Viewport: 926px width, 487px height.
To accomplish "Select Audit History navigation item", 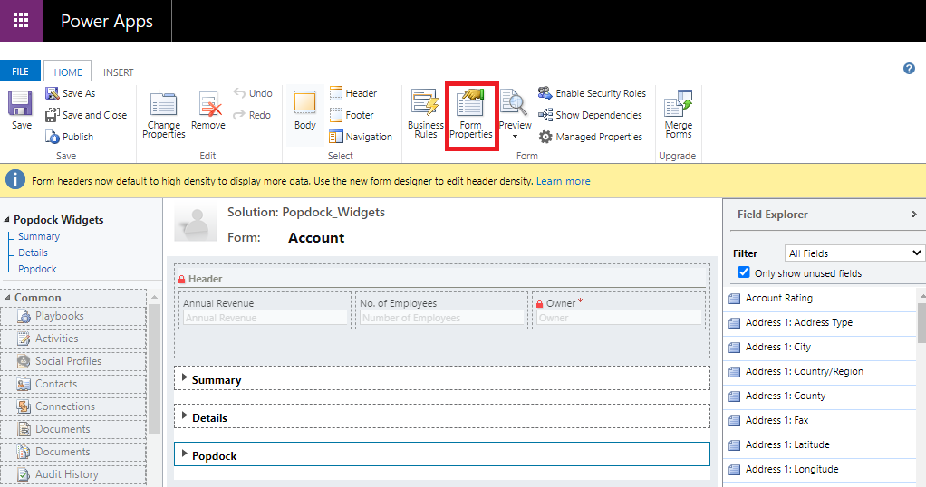I will pos(73,474).
